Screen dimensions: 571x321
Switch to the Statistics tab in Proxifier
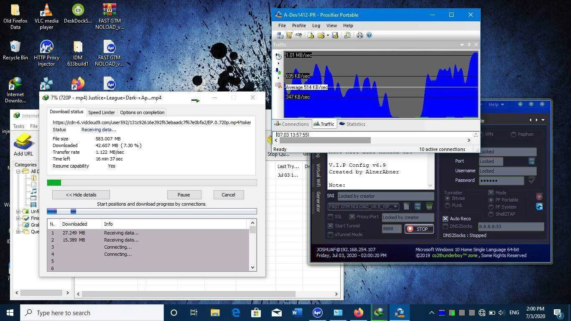click(352, 124)
